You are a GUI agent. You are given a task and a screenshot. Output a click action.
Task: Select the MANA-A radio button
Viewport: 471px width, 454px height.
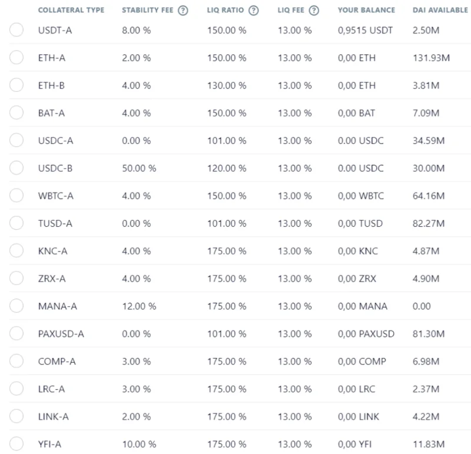[x=16, y=306]
